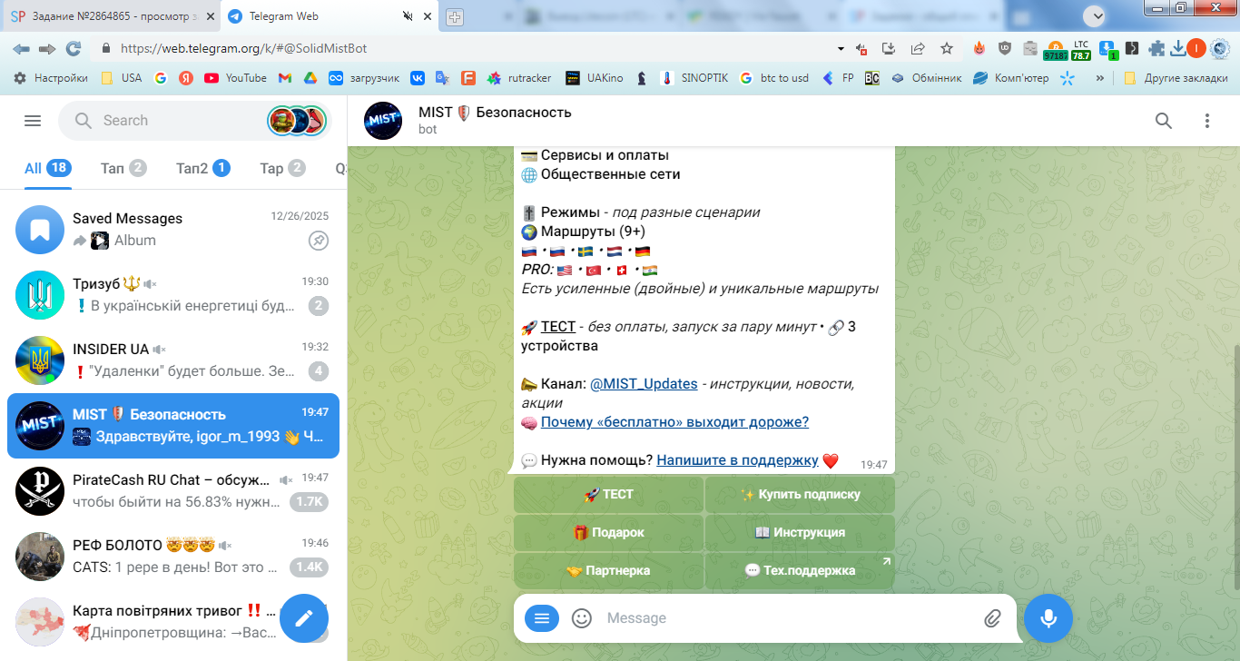The height and width of the screenshot is (661, 1240).
Task: Open the YouTube bookmark
Action: (236, 78)
